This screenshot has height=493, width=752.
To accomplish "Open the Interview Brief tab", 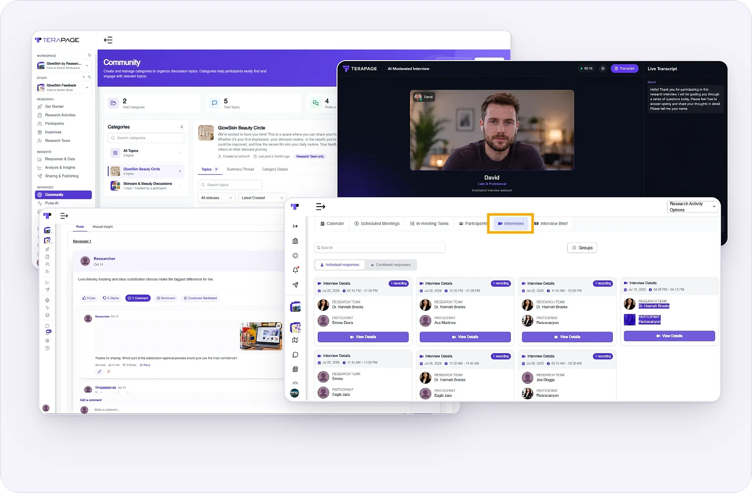I will (551, 223).
